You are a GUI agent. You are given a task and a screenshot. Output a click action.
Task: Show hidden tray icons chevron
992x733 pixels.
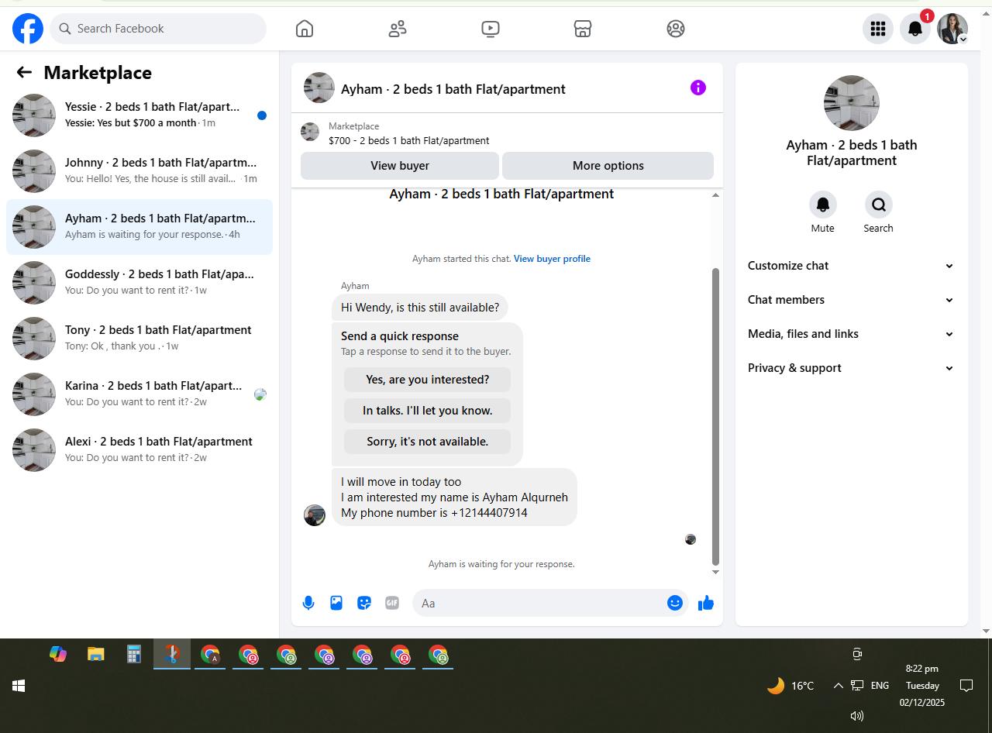(838, 686)
